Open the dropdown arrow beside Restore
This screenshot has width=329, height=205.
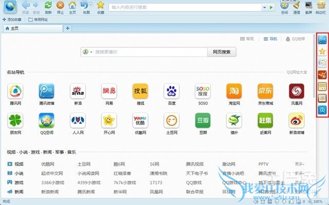point(91,5)
